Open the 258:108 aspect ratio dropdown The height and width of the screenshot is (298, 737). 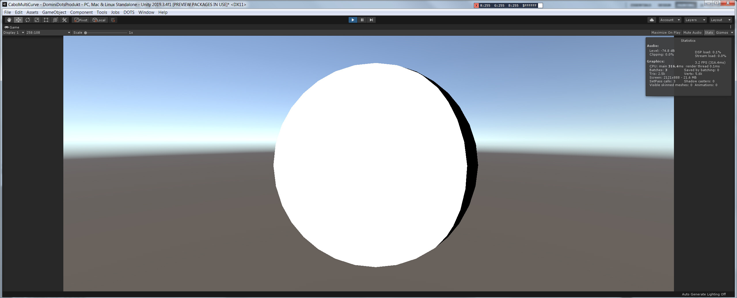[x=48, y=32]
